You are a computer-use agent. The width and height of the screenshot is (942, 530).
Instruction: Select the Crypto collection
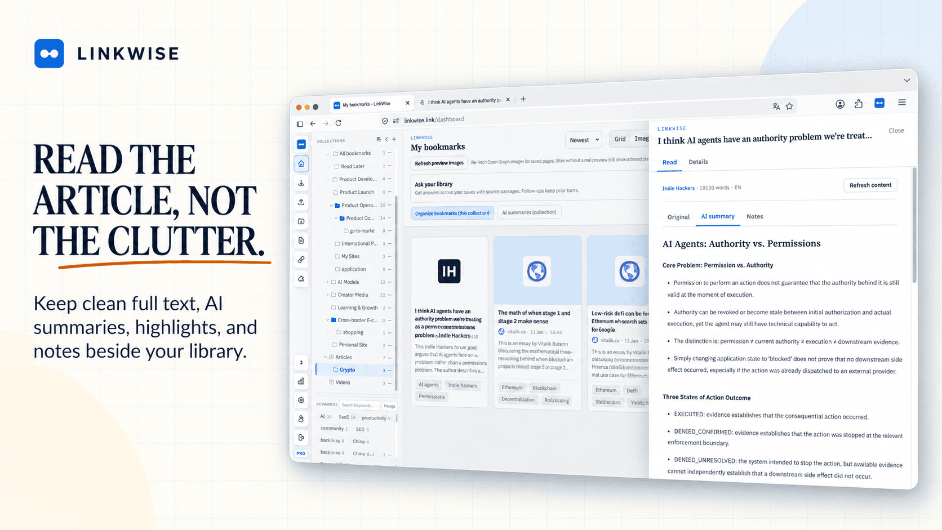[356, 370]
